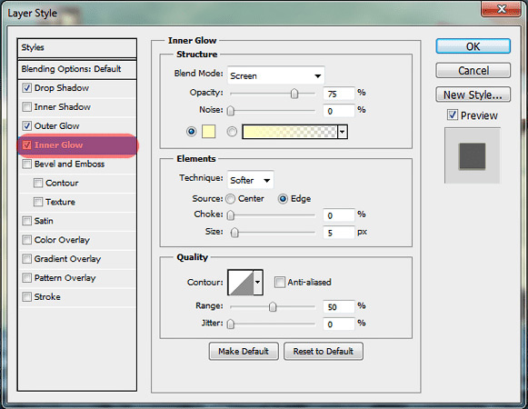Click the Jitter slider handle
The image size is (528, 409).
(x=231, y=324)
